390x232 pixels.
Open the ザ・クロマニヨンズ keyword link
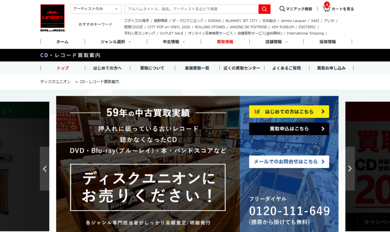(x=188, y=21)
